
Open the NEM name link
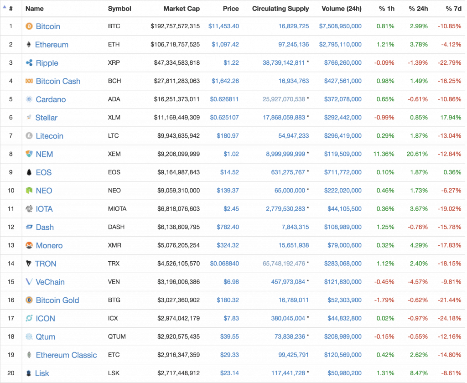44,154
